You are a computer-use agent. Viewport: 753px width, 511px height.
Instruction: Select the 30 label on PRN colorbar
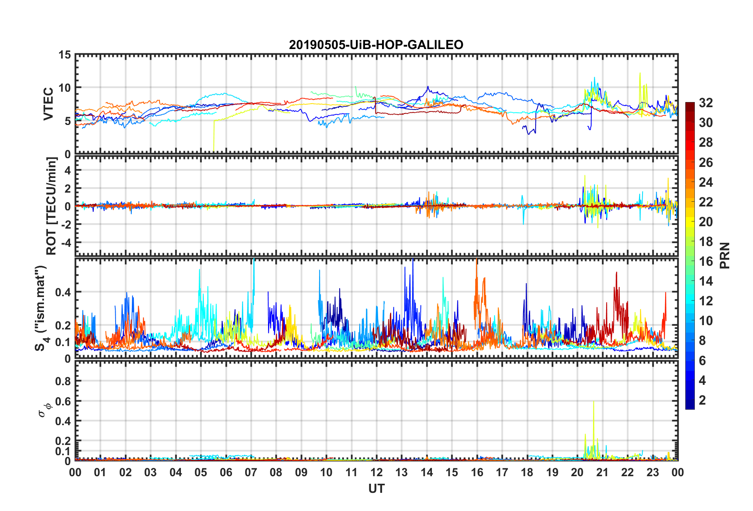point(706,123)
